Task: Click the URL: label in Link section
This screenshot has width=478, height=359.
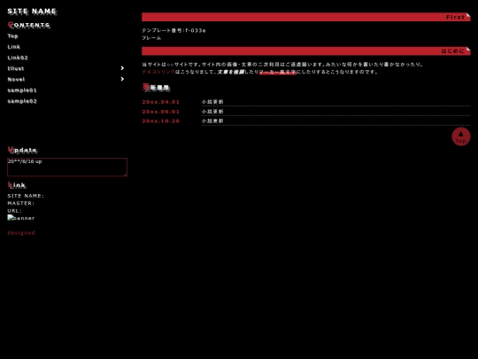Action: coord(14,211)
